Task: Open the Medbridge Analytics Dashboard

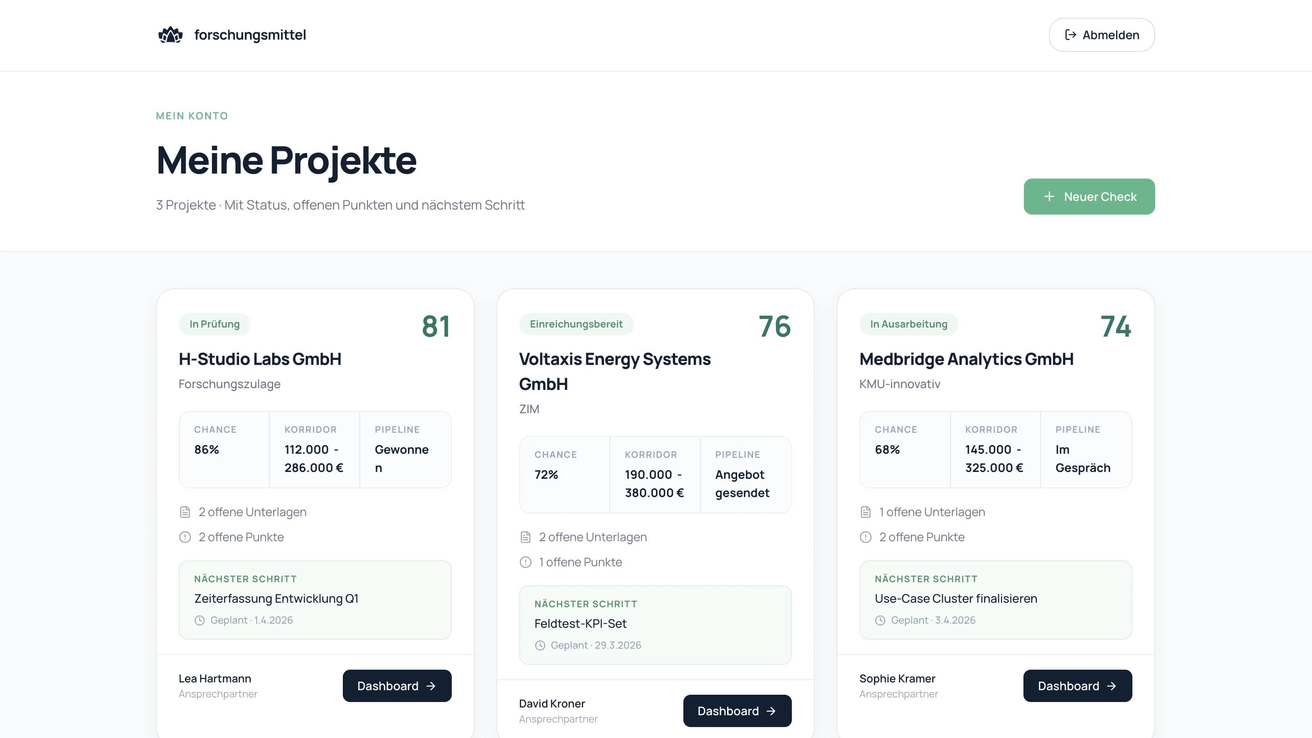Action: click(x=1077, y=686)
